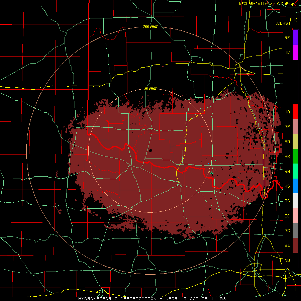Click the 'IC' legend label
The width and height of the screenshot is (301, 301).
pos(287,216)
